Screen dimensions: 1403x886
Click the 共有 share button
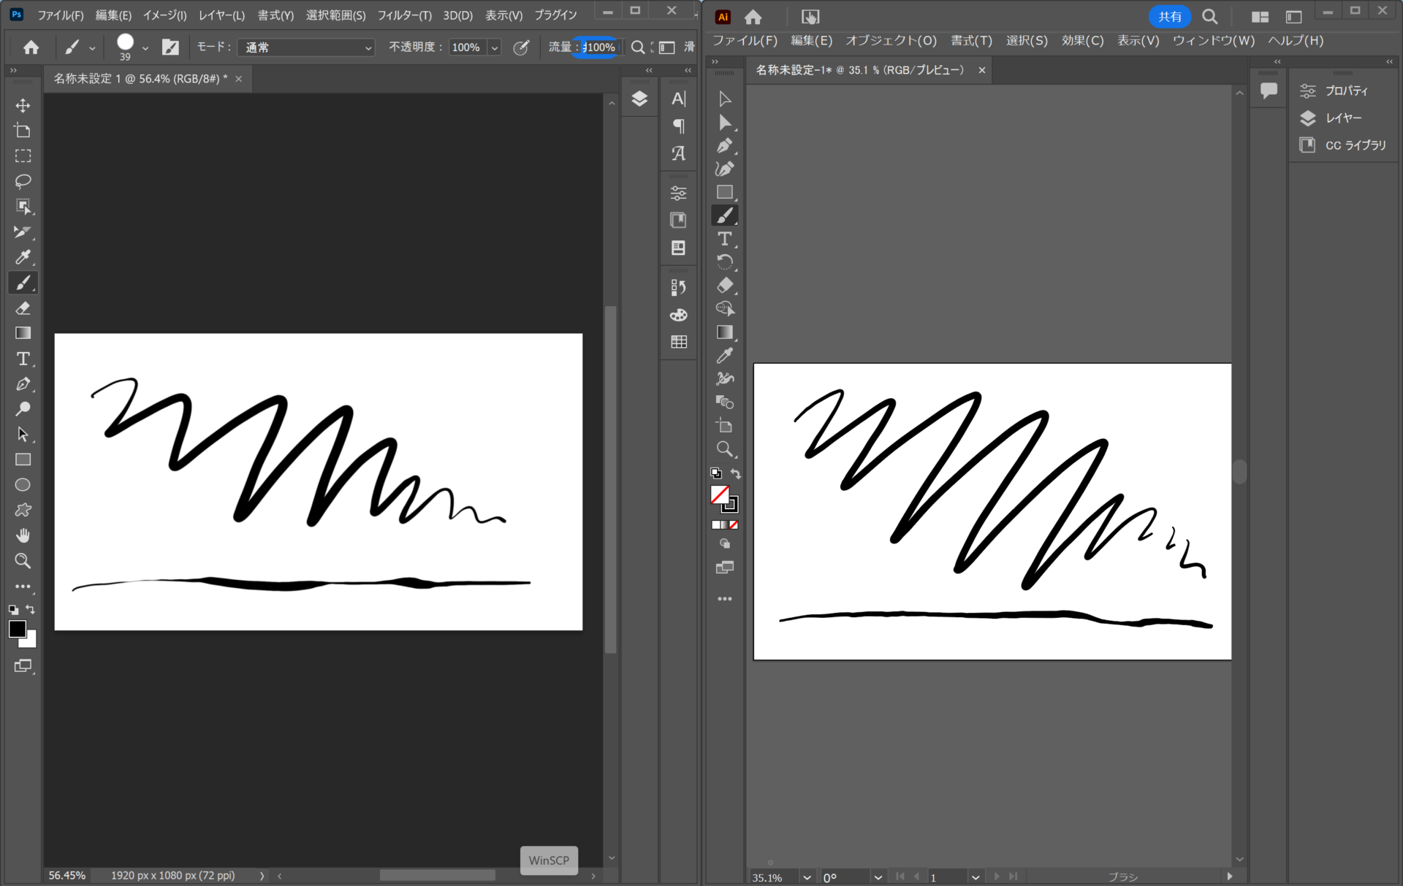(1169, 17)
